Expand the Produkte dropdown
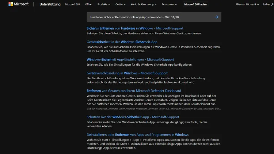This screenshot has height=154, width=274. pos(104,4)
